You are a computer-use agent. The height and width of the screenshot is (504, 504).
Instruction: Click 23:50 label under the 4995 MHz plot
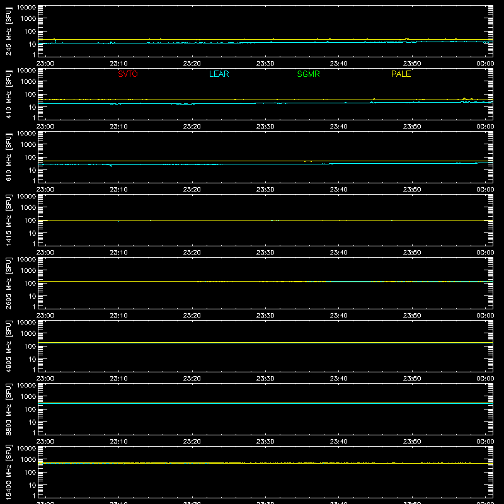click(412, 379)
